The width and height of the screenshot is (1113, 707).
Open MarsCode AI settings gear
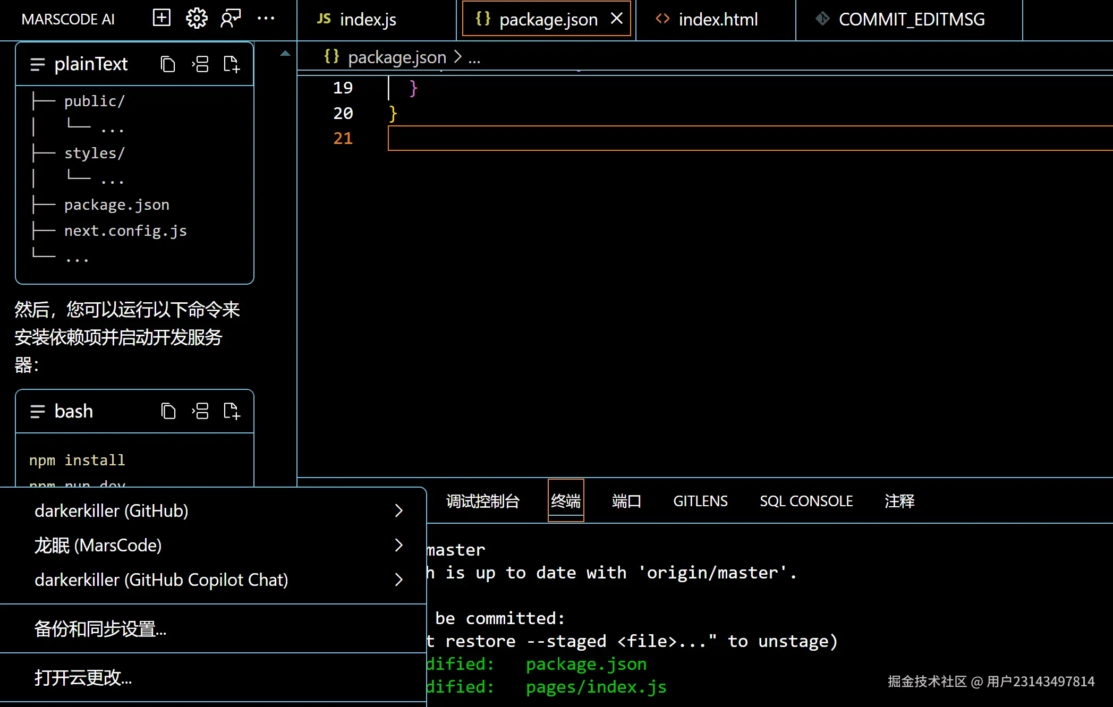tap(196, 19)
